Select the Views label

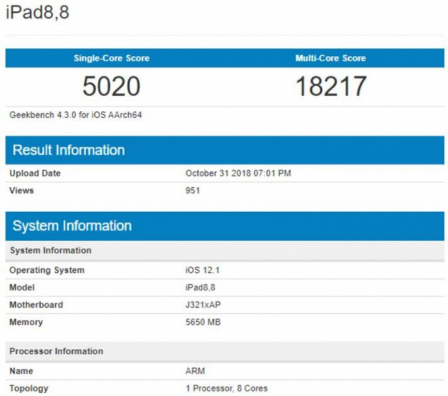(x=22, y=190)
